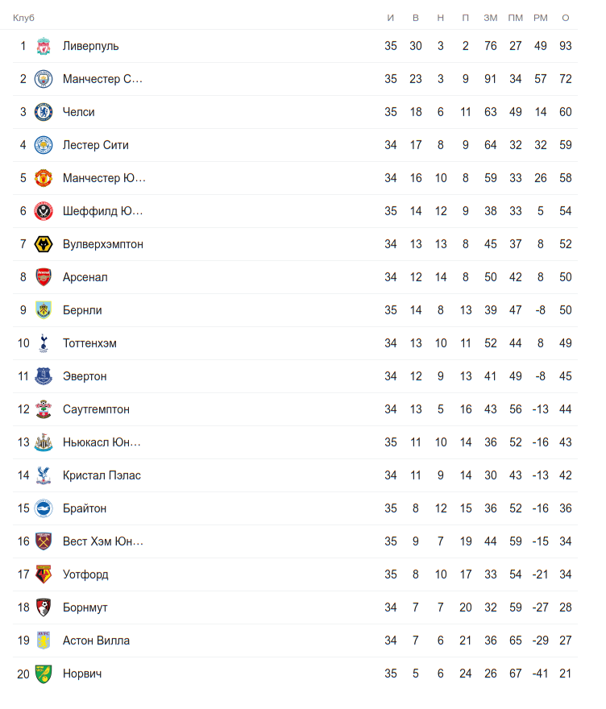
Task: Select the Бернли team name
Action: click(82, 310)
